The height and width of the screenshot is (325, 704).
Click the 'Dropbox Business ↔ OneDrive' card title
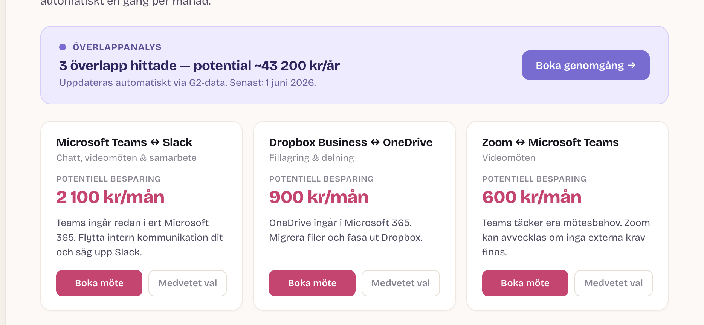(x=351, y=142)
